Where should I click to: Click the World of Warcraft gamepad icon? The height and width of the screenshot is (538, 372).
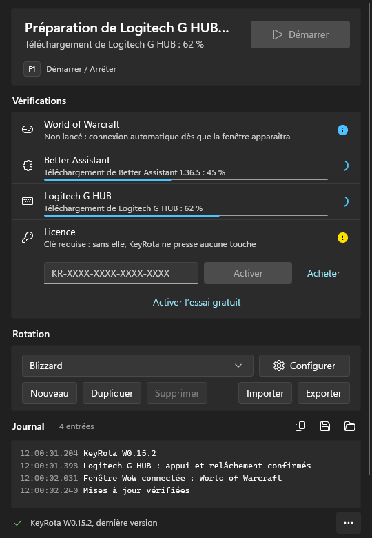28,130
